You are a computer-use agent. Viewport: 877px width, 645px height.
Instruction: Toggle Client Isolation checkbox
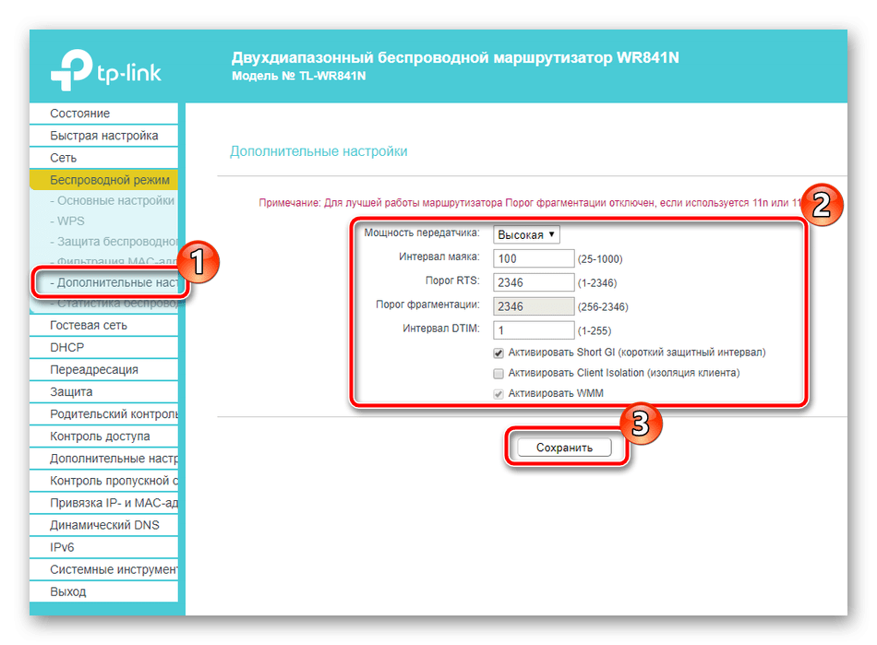click(x=499, y=374)
